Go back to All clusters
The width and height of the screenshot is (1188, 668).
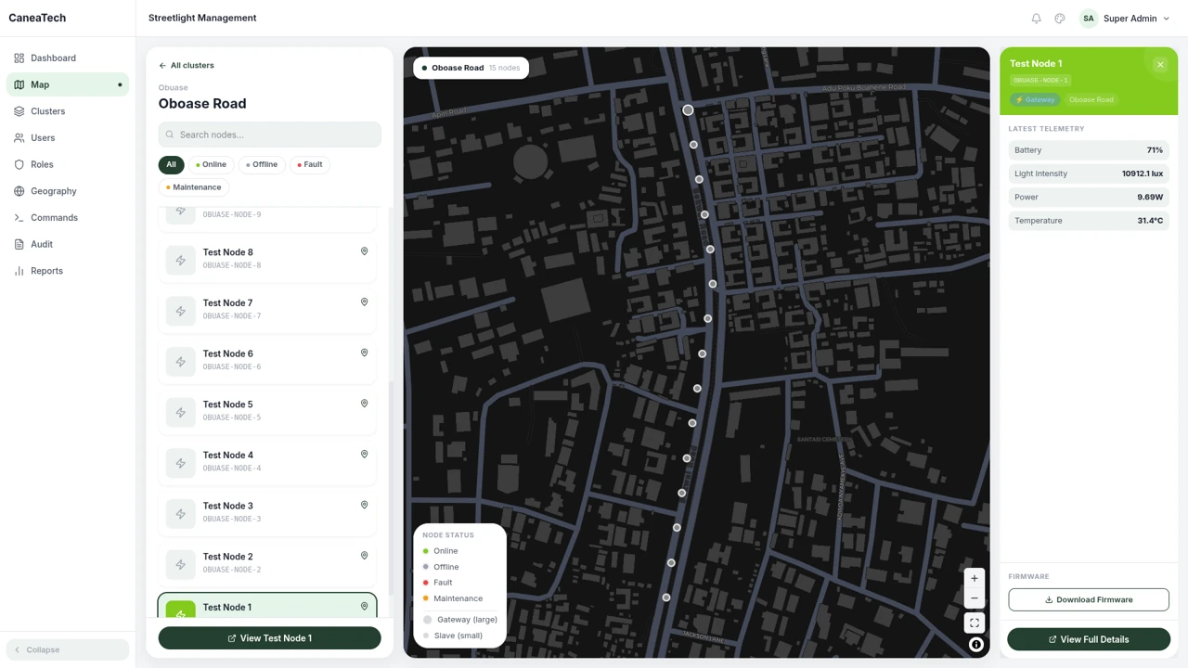pyautogui.click(x=187, y=66)
